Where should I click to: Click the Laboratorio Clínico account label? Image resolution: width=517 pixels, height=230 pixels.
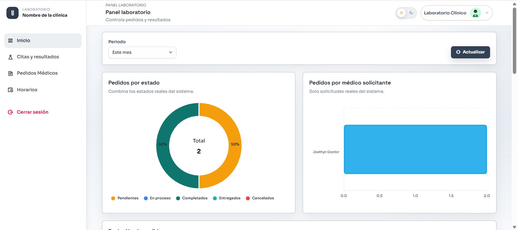(445, 13)
